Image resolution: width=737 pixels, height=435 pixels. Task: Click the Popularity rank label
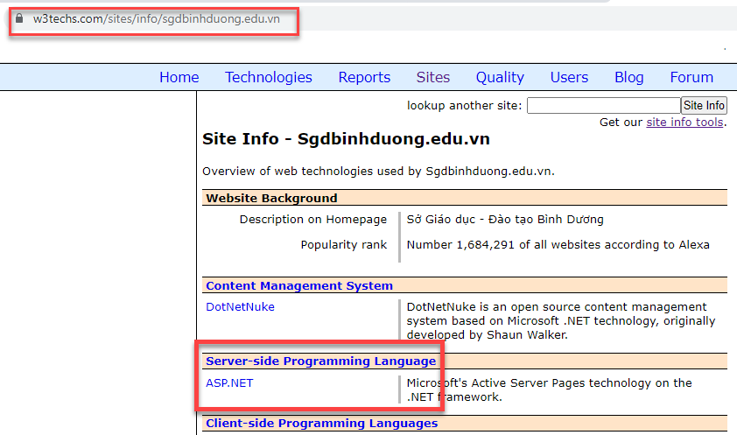344,245
